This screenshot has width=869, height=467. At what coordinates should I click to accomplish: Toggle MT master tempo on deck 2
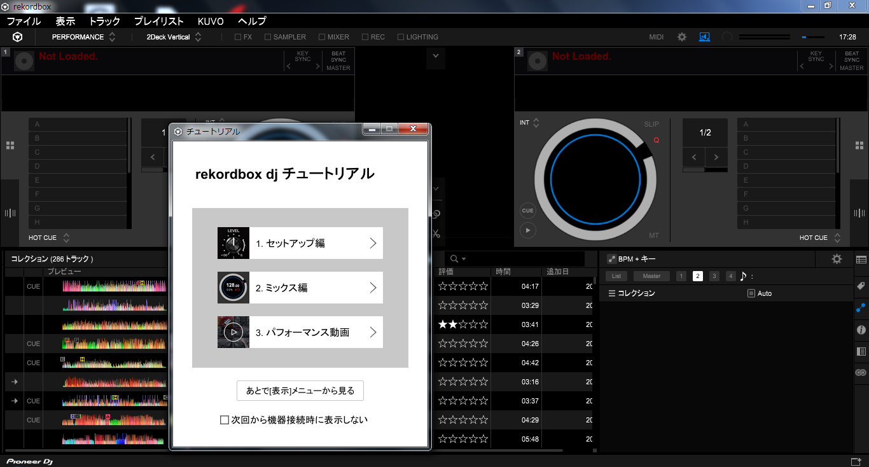(654, 235)
